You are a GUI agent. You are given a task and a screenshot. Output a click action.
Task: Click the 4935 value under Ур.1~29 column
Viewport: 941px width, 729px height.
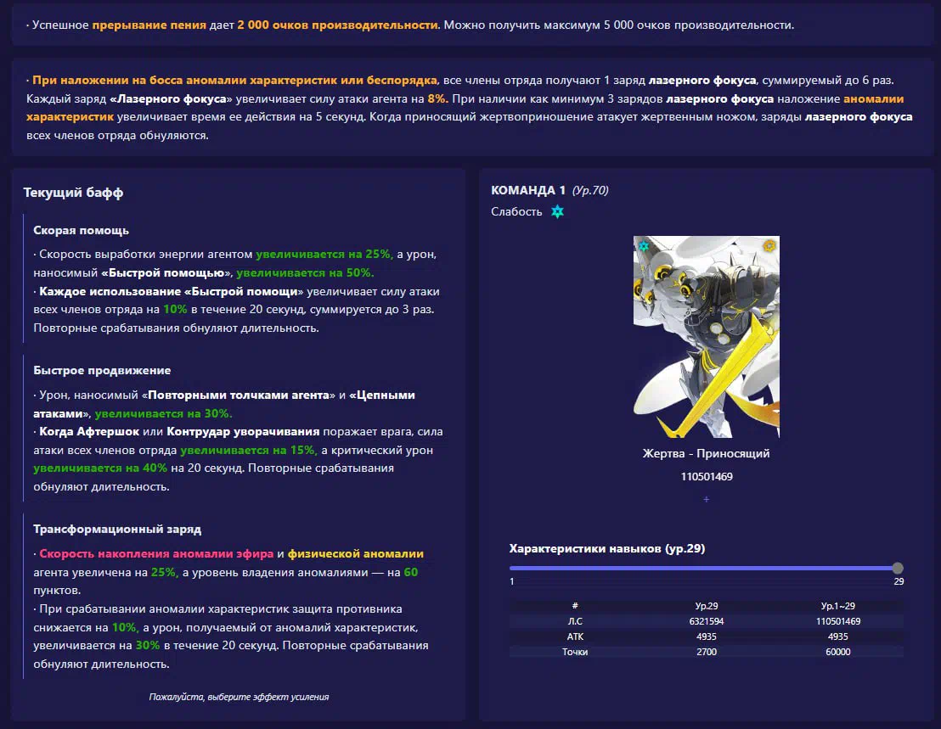837,636
